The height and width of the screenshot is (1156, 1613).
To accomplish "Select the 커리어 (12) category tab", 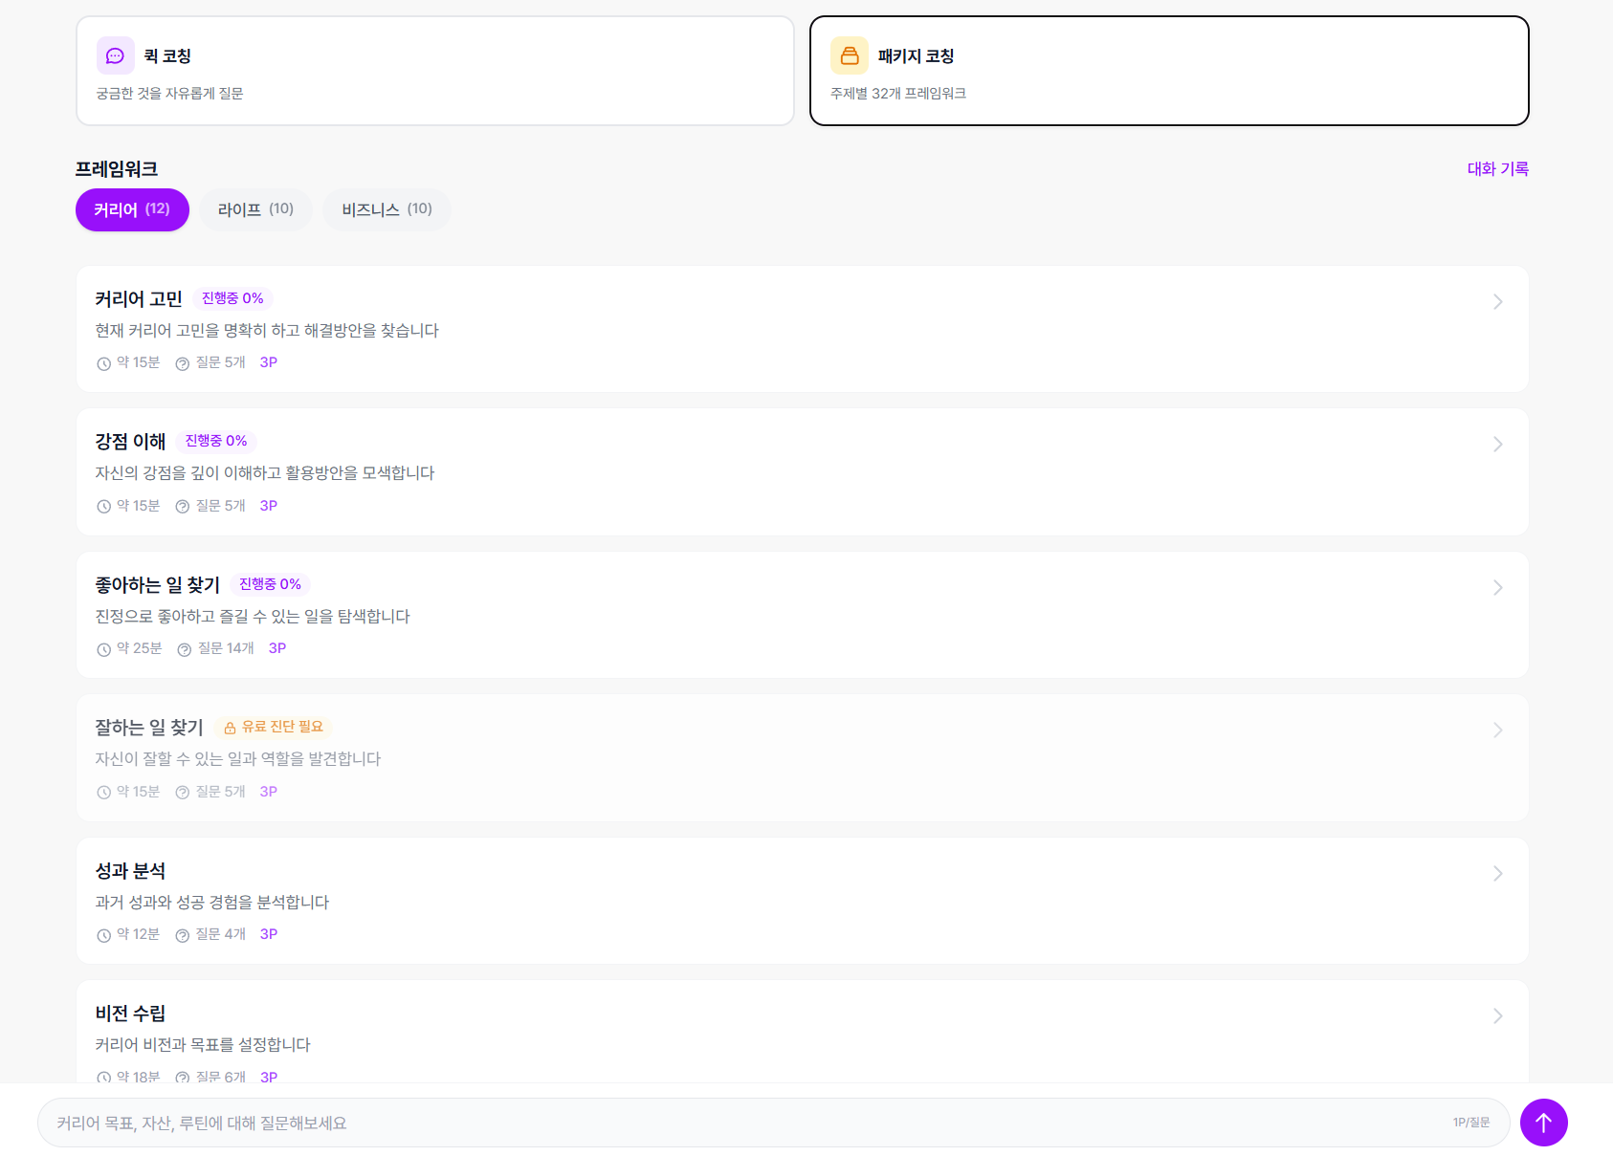I will coord(132,209).
